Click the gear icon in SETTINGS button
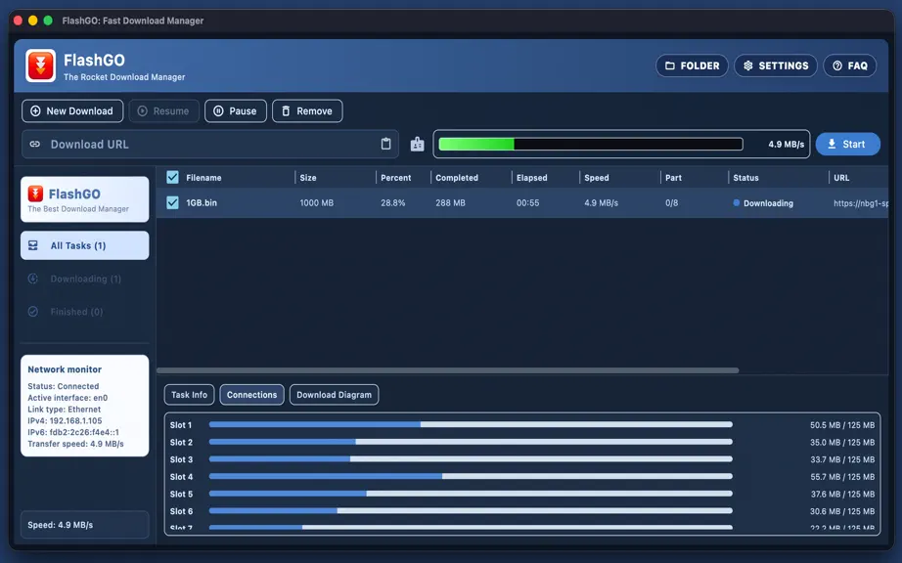 click(747, 65)
